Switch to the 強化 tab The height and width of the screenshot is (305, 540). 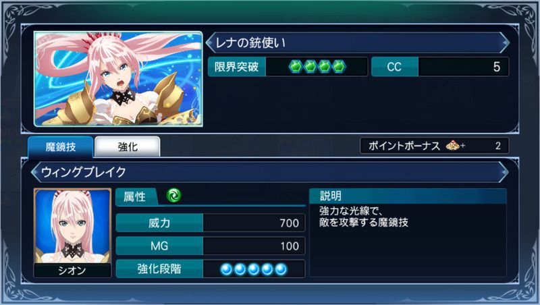click(128, 146)
